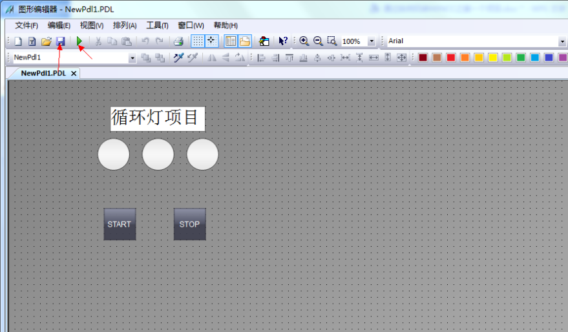Pick the dark green color swatch
The width and height of the screenshot is (568, 332).
click(521, 57)
